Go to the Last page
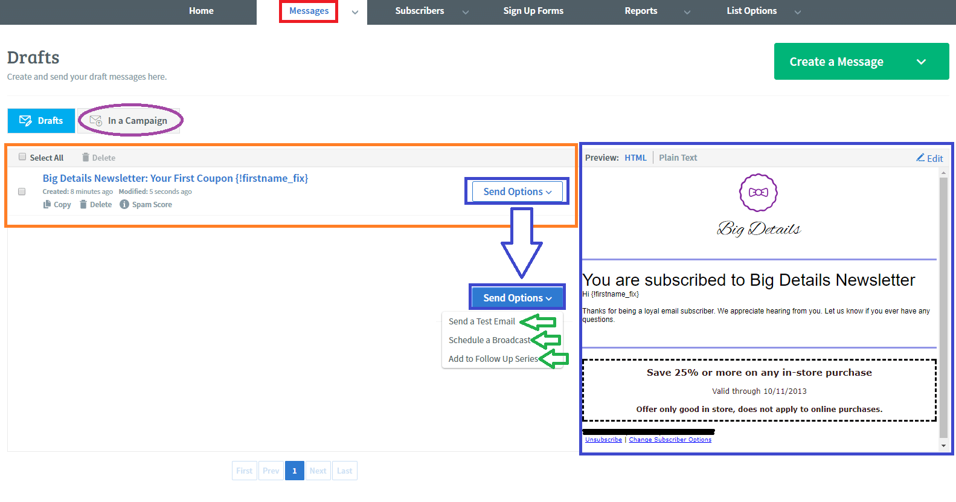956x502 pixels. 345,471
